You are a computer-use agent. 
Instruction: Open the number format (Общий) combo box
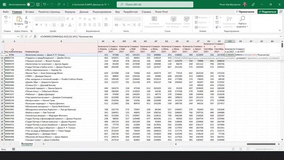[x=127, y=19]
